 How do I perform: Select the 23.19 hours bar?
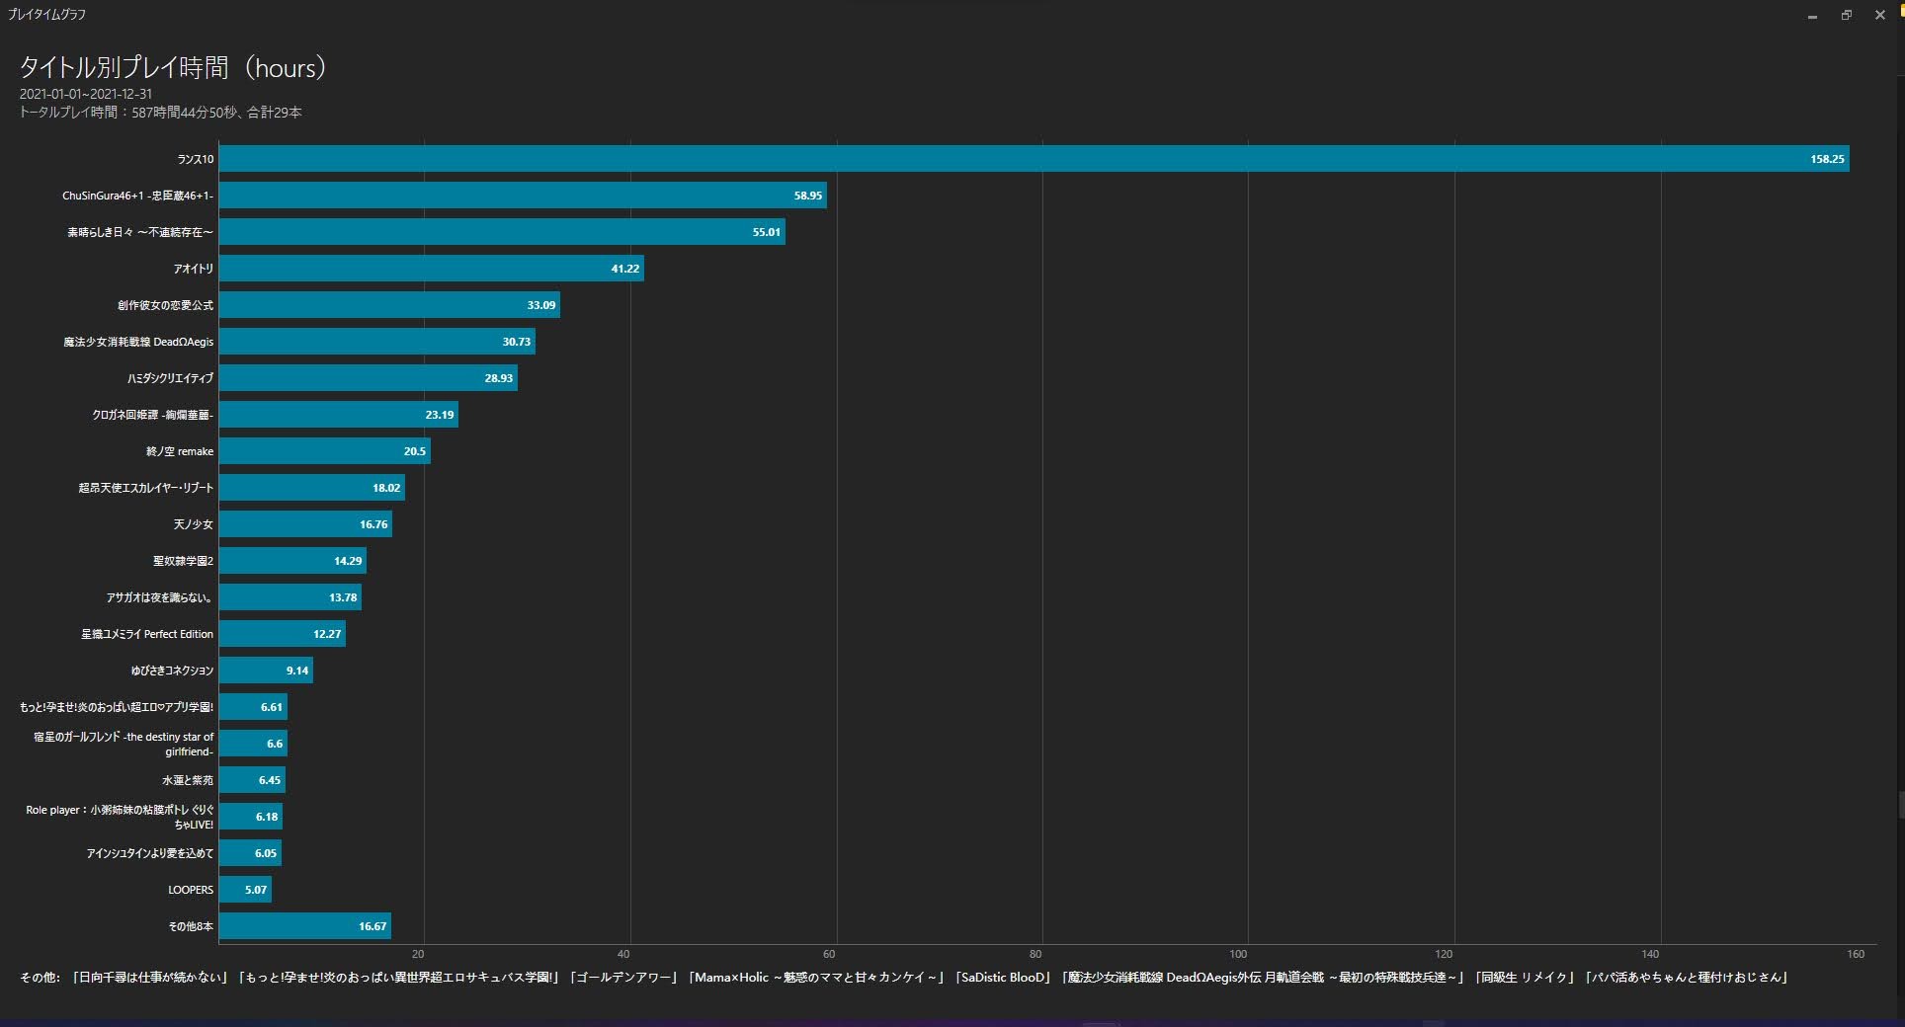(x=339, y=415)
